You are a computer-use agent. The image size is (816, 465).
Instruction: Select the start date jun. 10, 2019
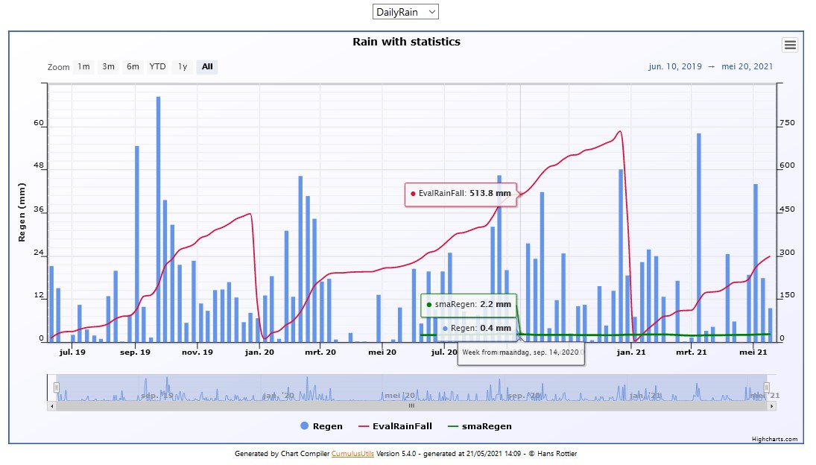point(675,66)
